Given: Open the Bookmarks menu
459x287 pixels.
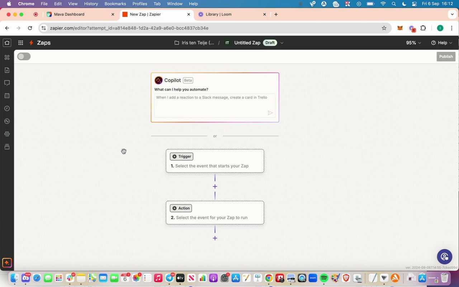Looking at the screenshot, I should pyautogui.click(x=115, y=4).
